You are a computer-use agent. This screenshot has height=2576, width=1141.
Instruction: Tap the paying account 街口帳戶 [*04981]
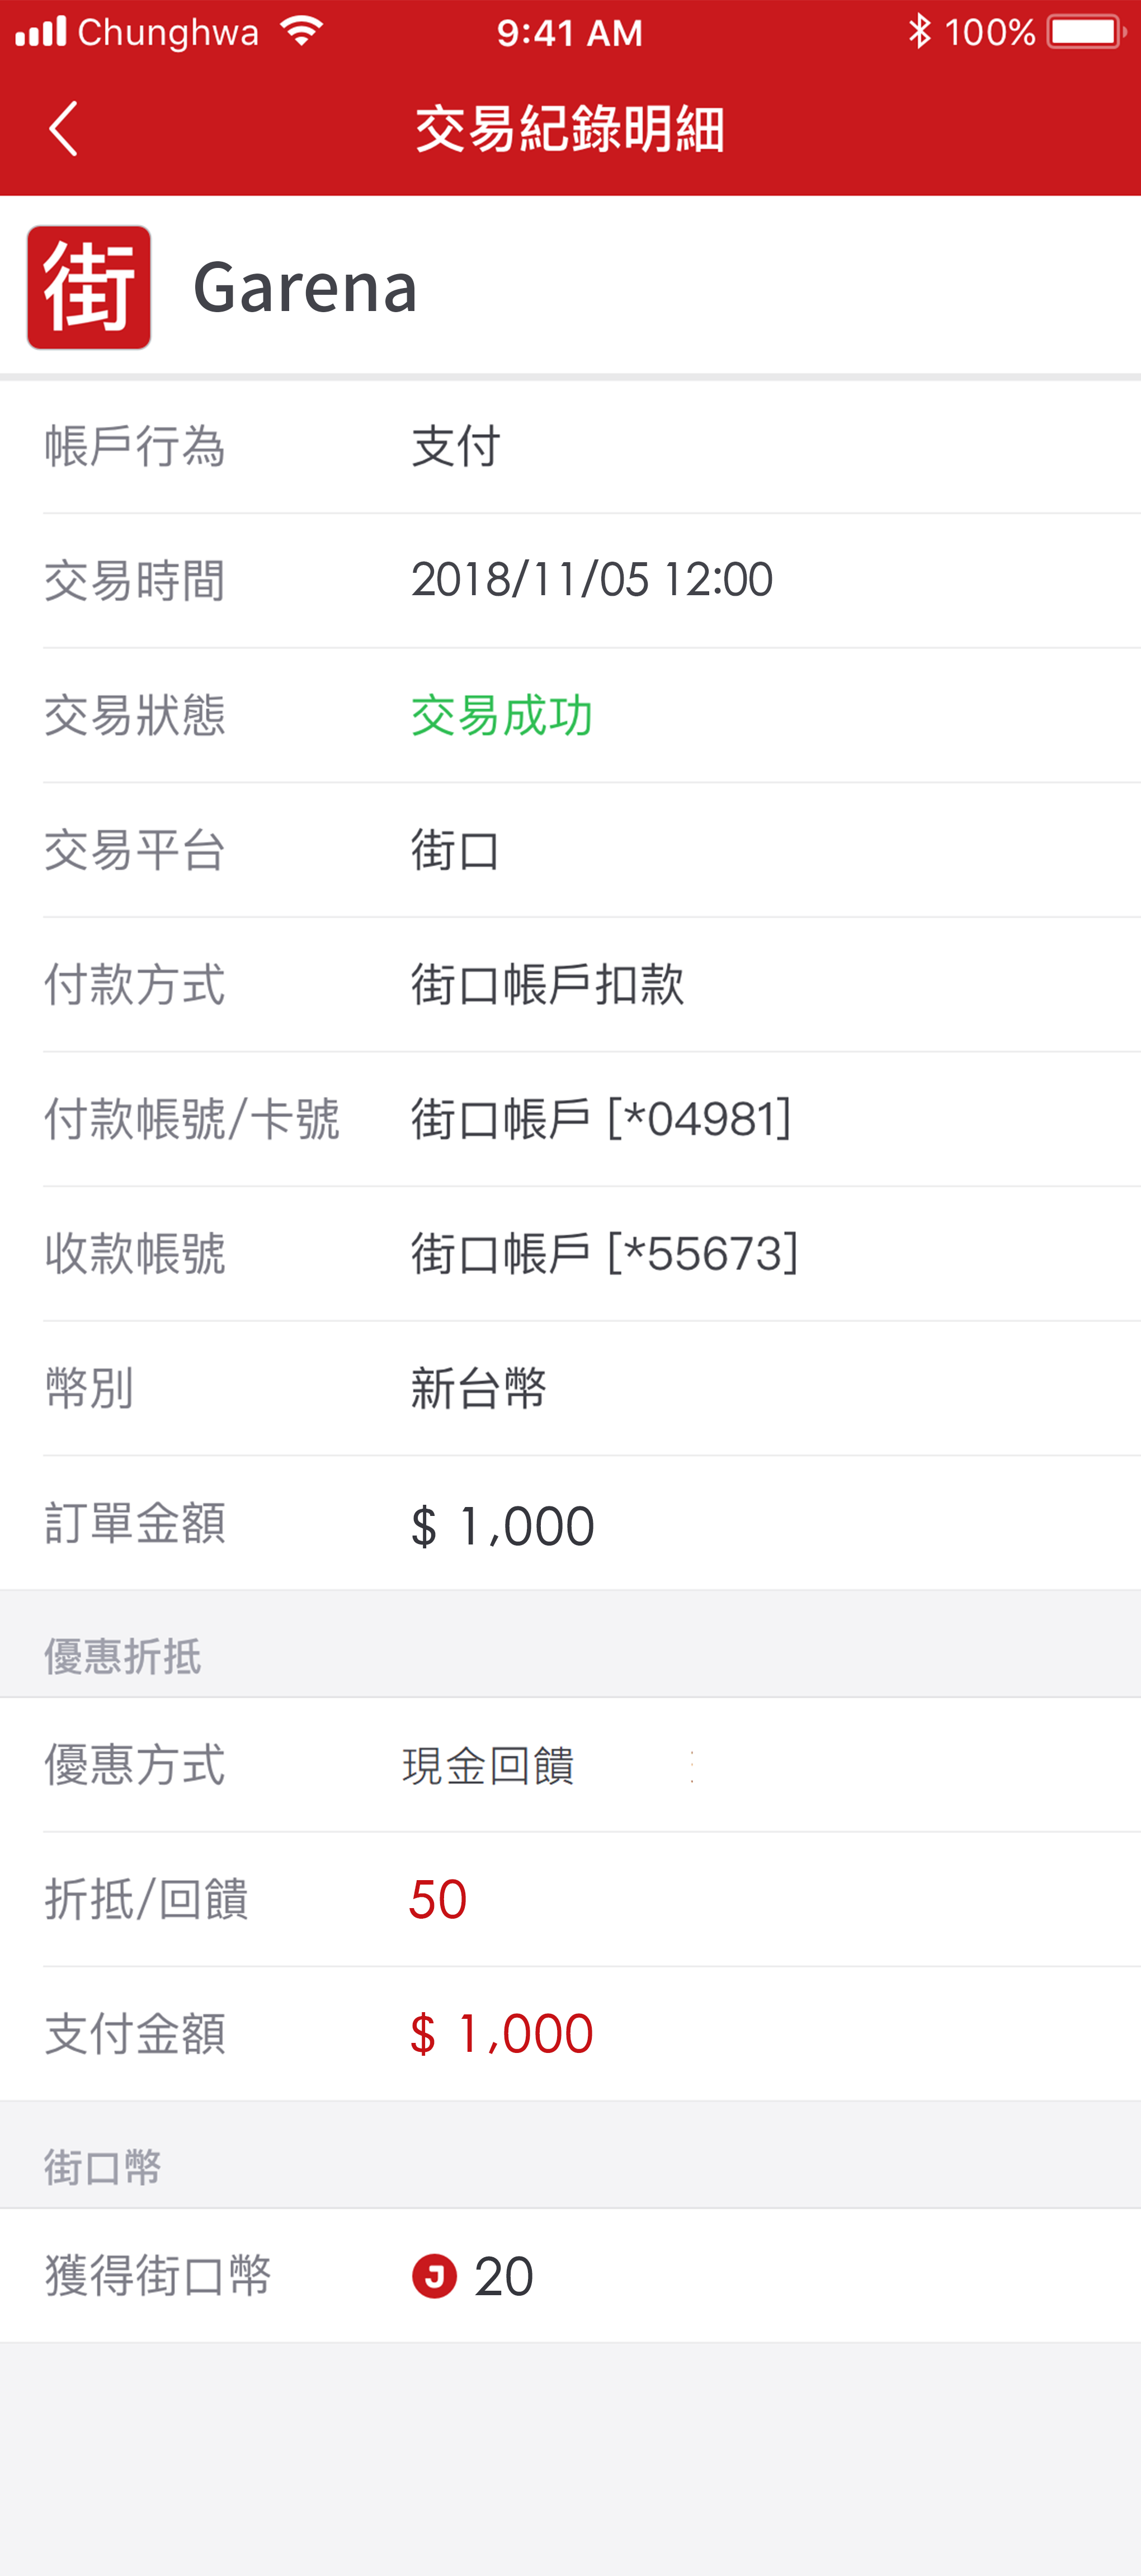(601, 1119)
